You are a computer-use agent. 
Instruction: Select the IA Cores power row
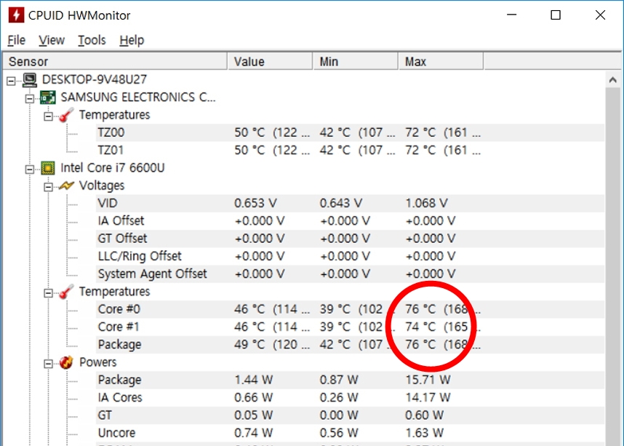(x=351, y=398)
